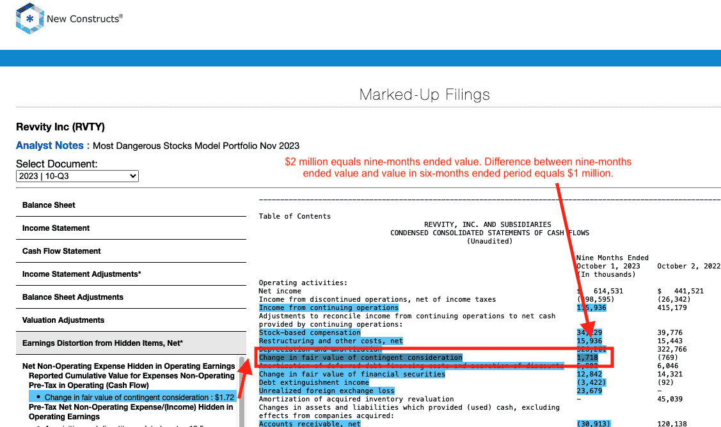Click highlighted Income from continuing operations

coord(328,308)
